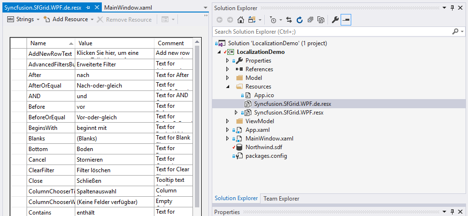Open the Solution Explorer window position dropdown
The image size is (468, 216).
click(x=444, y=8)
